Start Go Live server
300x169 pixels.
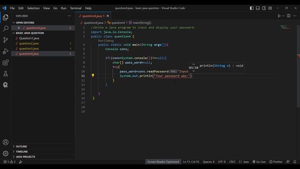(x=259, y=162)
